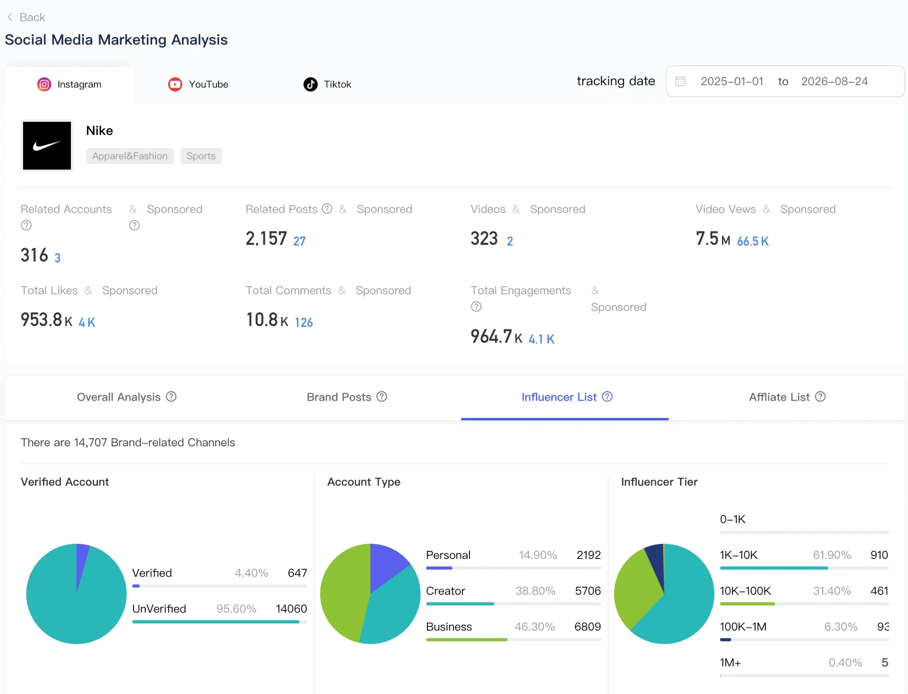Image resolution: width=908 pixels, height=694 pixels.
Task: Click the 1K-10K tier progress bar
Action: click(804, 568)
